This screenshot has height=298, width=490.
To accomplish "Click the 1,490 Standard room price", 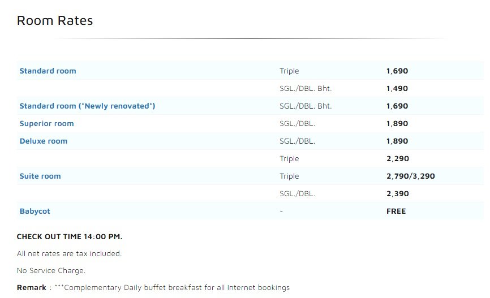I will pyautogui.click(x=397, y=89).
